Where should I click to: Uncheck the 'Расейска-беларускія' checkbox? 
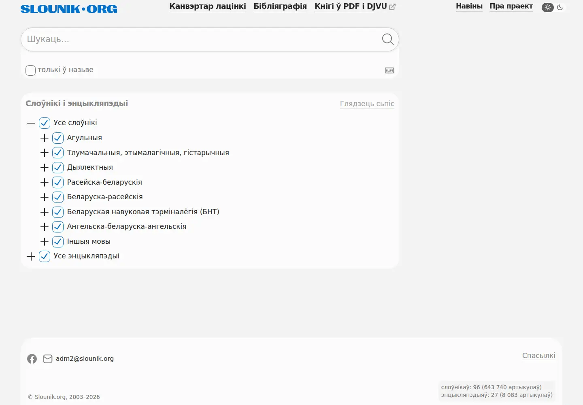coord(58,182)
